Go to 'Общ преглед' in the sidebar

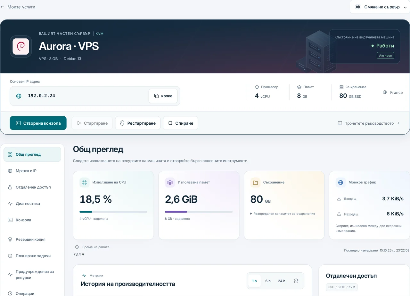[x=32, y=155]
